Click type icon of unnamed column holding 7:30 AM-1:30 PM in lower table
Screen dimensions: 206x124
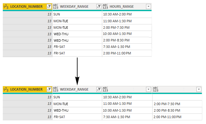[105, 89]
